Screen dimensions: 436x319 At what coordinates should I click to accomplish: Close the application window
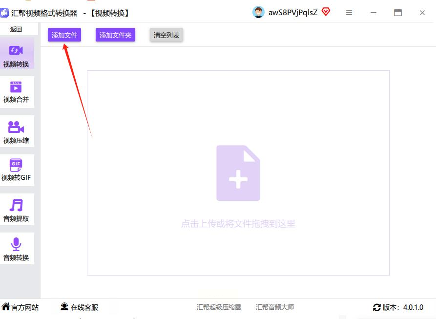tap(422, 13)
